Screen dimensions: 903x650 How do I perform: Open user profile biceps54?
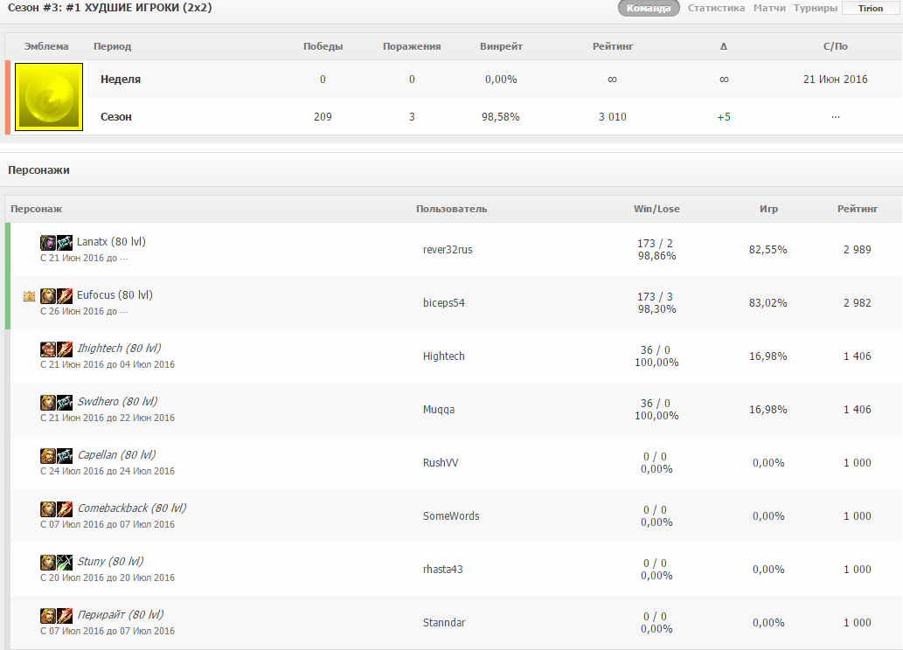[x=443, y=303]
